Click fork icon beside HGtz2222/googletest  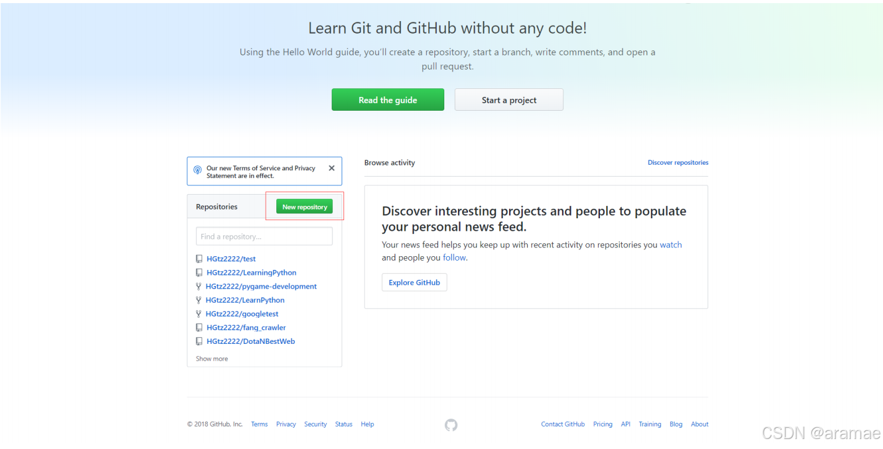[x=199, y=314]
